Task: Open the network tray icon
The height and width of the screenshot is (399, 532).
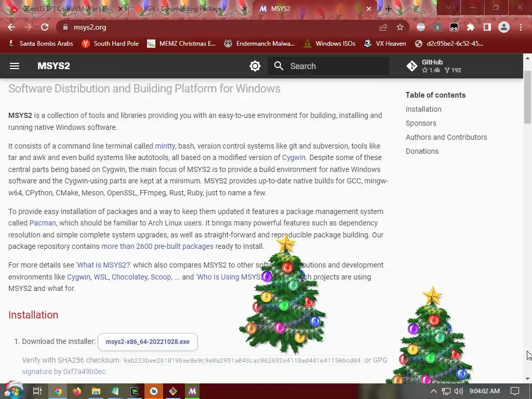Action: pos(446,391)
